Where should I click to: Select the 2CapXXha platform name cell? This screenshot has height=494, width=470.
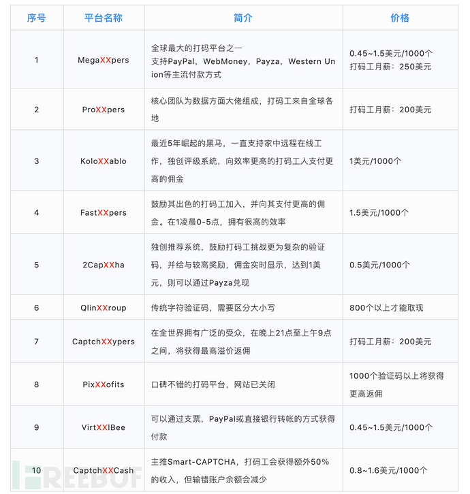[104, 265]
